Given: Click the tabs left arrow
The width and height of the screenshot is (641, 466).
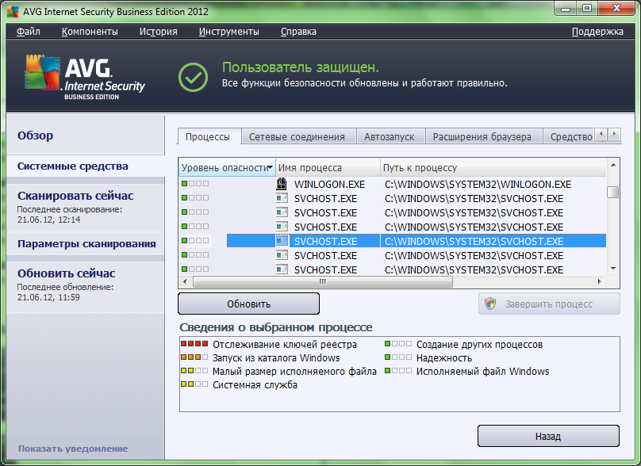Looking at the screenshot, I should coord(601,134).
